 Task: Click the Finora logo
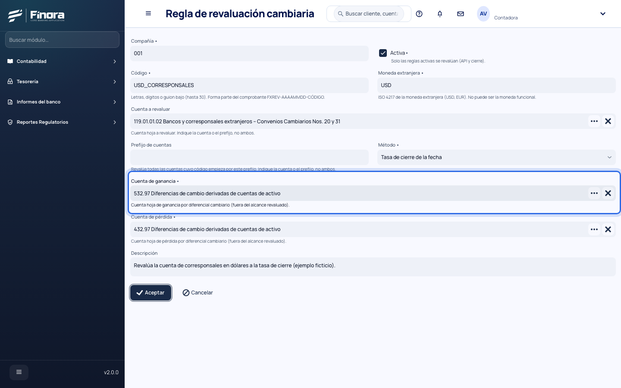pos(36,16)
